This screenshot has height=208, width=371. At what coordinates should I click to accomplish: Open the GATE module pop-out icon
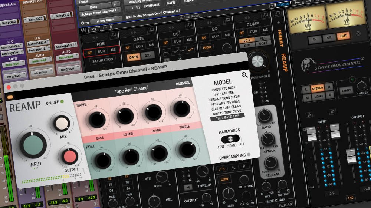[151, 30]
